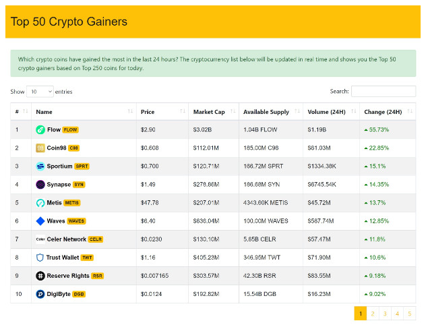The image size is (426, 325).
Task: Click the CELR ticker badge
Action: pos(95,239)
